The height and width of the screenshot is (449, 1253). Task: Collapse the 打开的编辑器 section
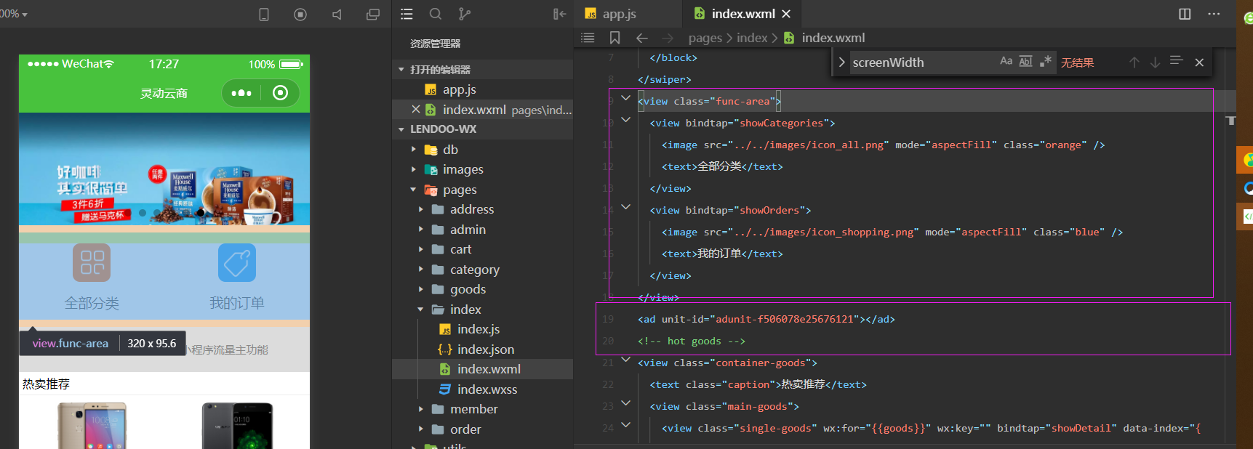(x=401, y=70)
